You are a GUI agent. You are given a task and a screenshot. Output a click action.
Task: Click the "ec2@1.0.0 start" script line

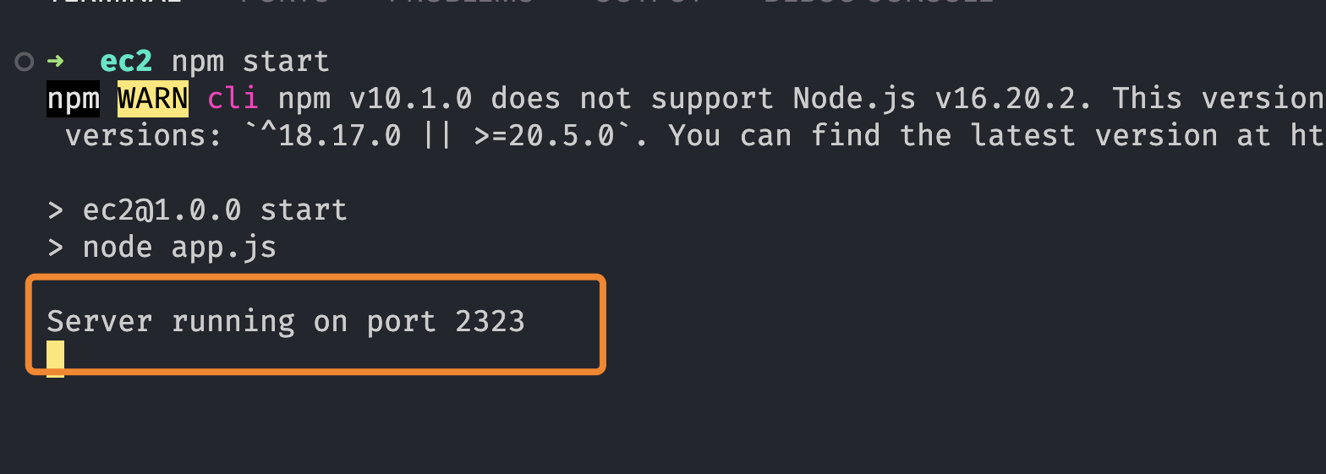[x=215, y=210]
